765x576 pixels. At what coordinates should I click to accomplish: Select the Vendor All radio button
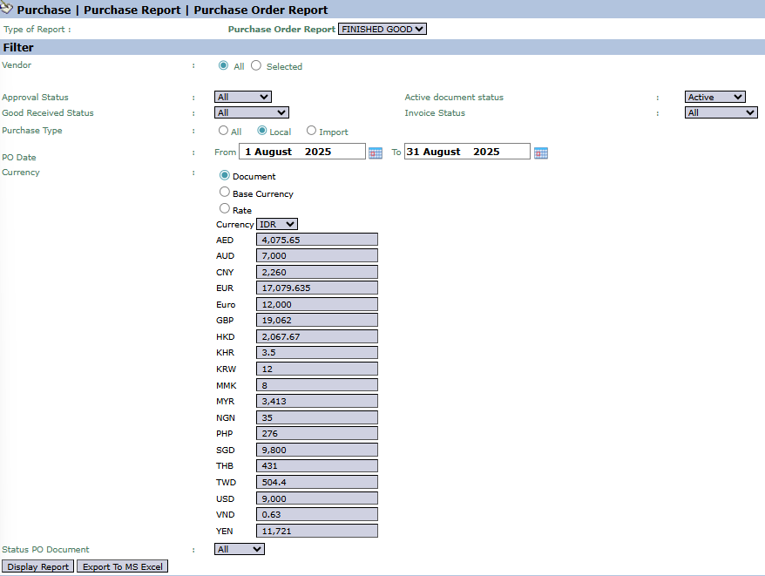point(224,65)
